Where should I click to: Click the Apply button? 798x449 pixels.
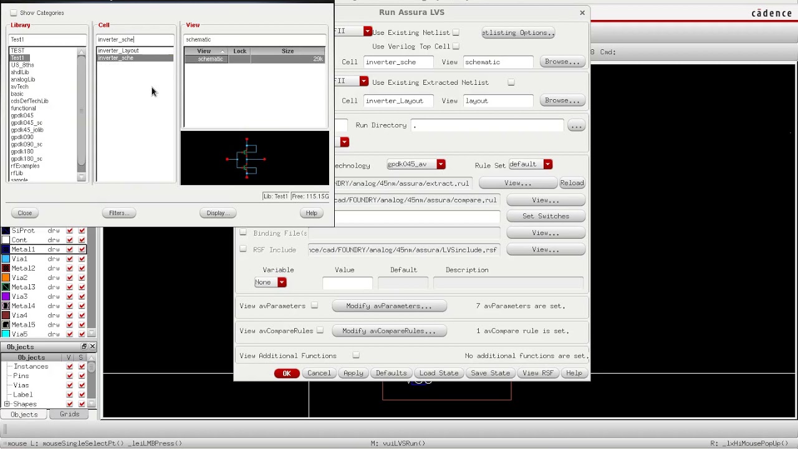[x=353, y=374]
